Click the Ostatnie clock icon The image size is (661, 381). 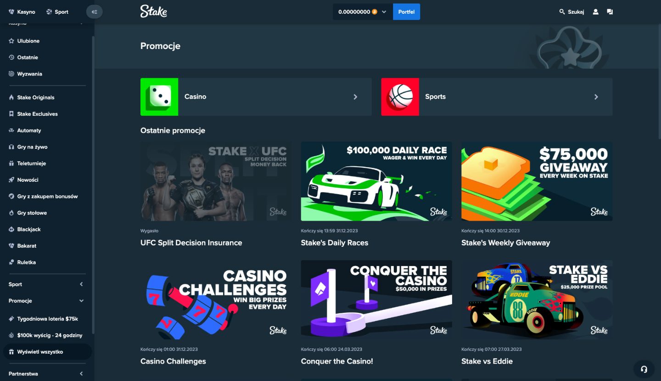click(11, 57)
